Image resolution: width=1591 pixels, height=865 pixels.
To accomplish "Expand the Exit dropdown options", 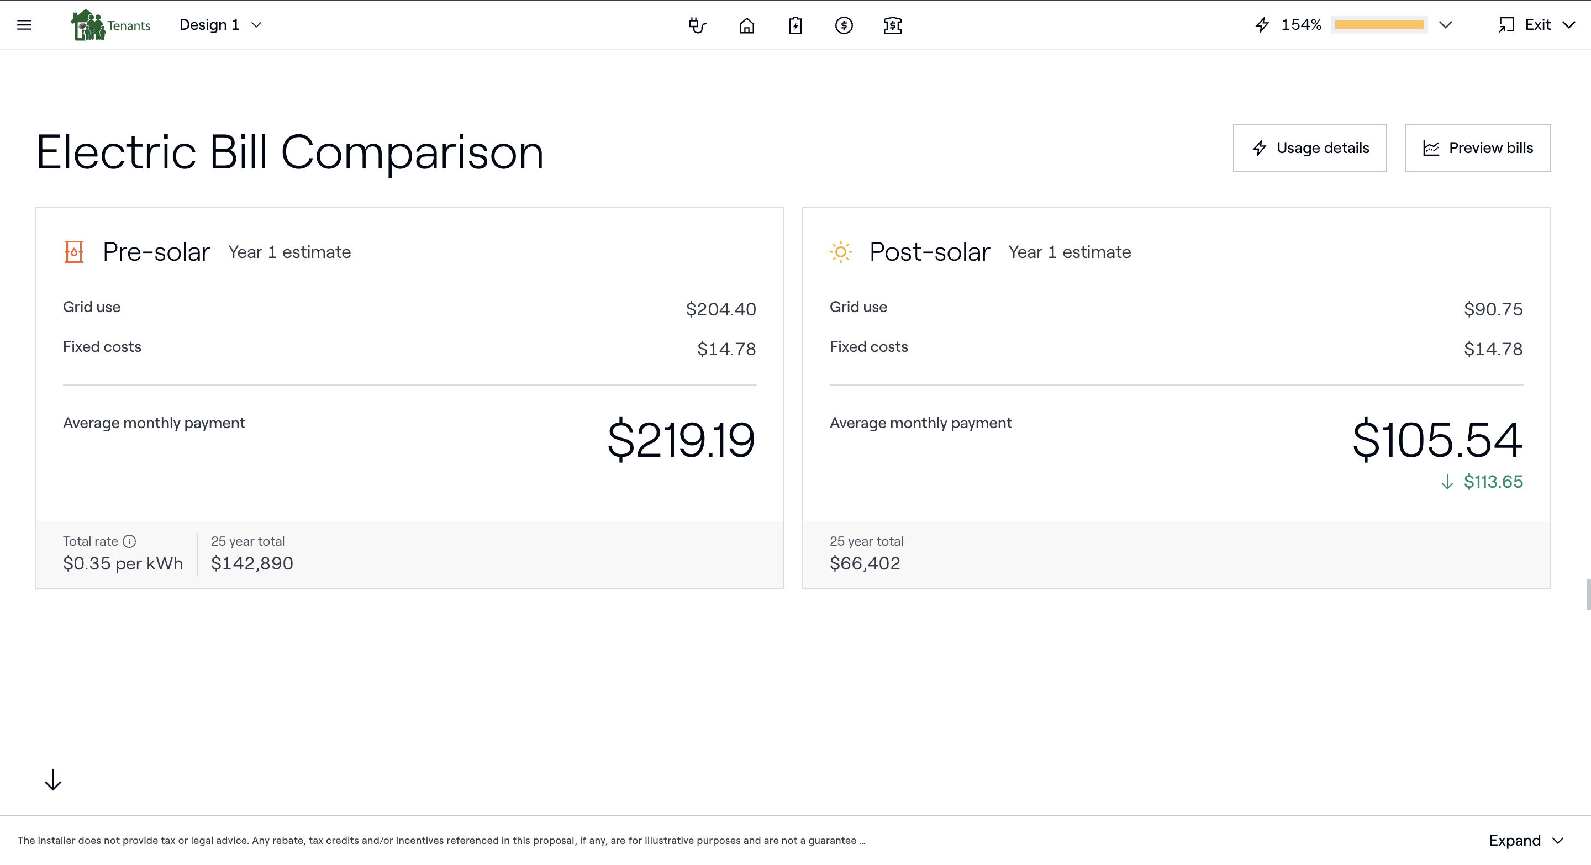I will pyautogui.click(x=1575, y=24).
